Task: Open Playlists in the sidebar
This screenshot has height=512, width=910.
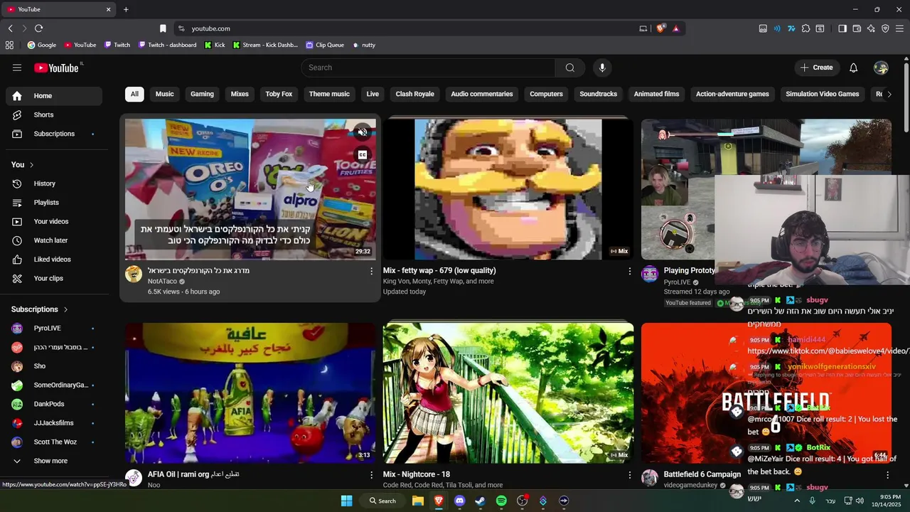Action: [x=54, y=203]
